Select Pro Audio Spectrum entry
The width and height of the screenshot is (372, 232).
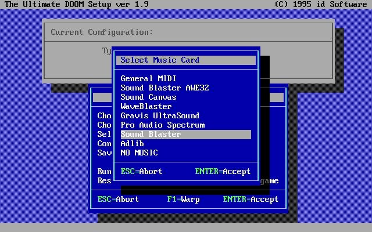pyautogui.click(x=162, y=125)
